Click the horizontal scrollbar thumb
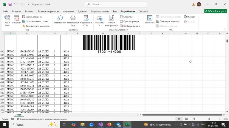Image resolution: width=229 pixels, height=128 pixels. click(182, 115)
